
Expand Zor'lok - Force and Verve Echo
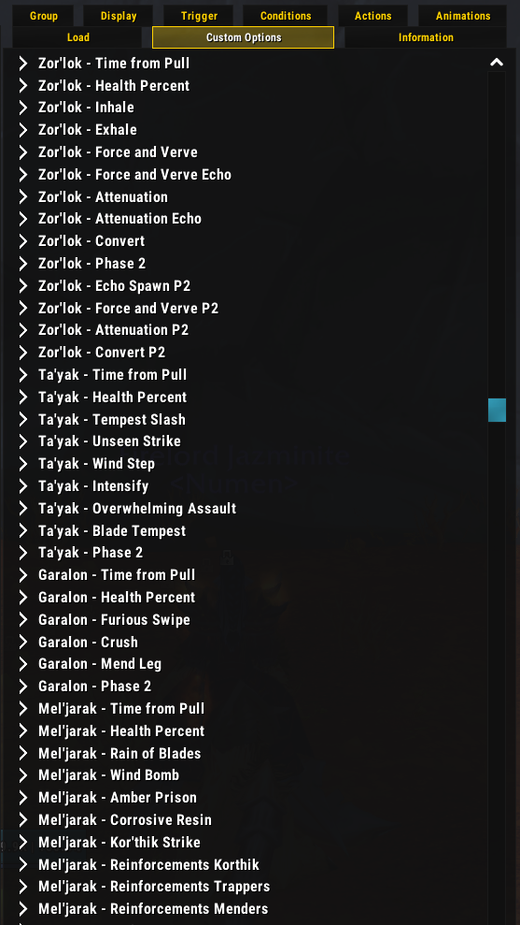[x=23, y=175]
